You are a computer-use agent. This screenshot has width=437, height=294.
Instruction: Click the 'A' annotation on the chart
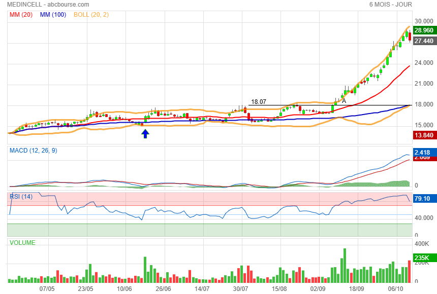[344, 101]
